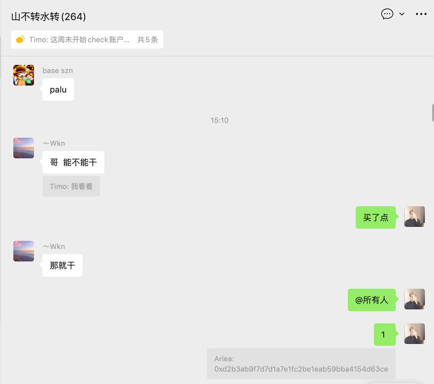Click the green '1' message bubble
Viewport: 434px width, 384px height.
(384, 334)
